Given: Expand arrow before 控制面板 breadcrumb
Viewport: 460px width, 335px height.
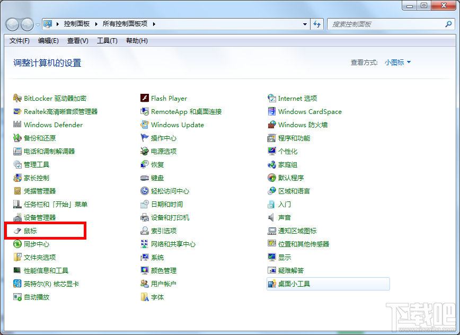Looking at the screenshot, I should 57,24.
